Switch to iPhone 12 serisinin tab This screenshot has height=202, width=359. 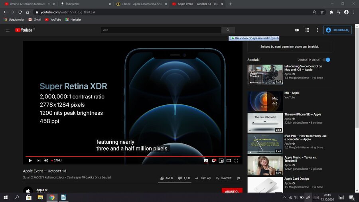click(28, 4)
